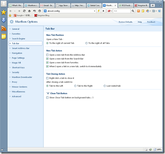Open the Magic Fill category
165x154 pixels.
[16, 63]
